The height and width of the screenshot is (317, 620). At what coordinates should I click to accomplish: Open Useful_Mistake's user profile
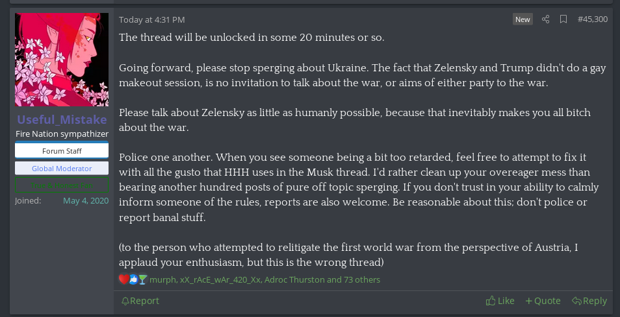(x=62, y=120)
